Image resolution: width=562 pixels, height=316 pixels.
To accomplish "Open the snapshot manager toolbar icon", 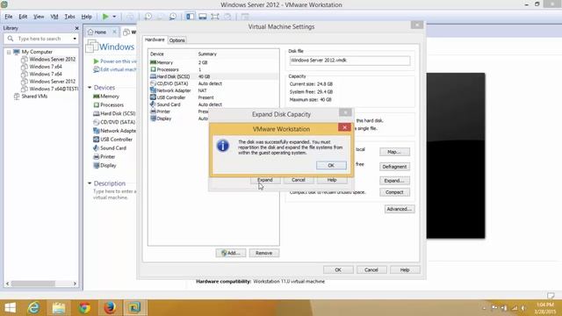I will pyautogui.click(x=173, y=17).
